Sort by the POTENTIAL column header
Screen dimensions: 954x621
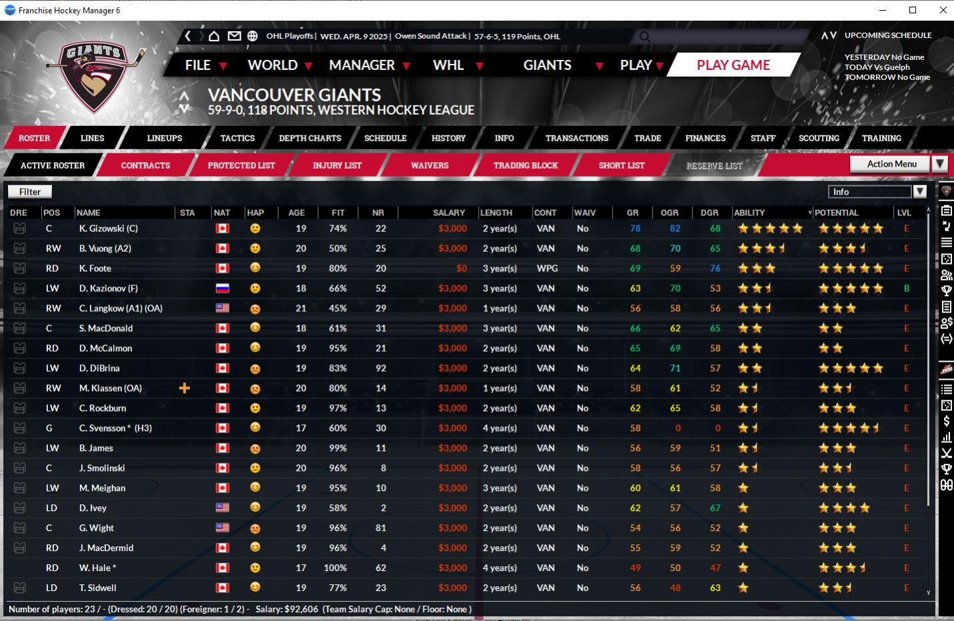pyautogui.click(x=853, y=213)
